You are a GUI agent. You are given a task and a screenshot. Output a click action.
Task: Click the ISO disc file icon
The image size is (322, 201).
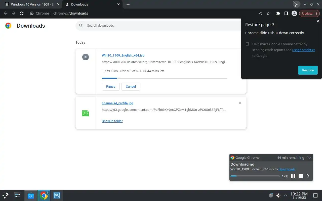pos(86,57)
